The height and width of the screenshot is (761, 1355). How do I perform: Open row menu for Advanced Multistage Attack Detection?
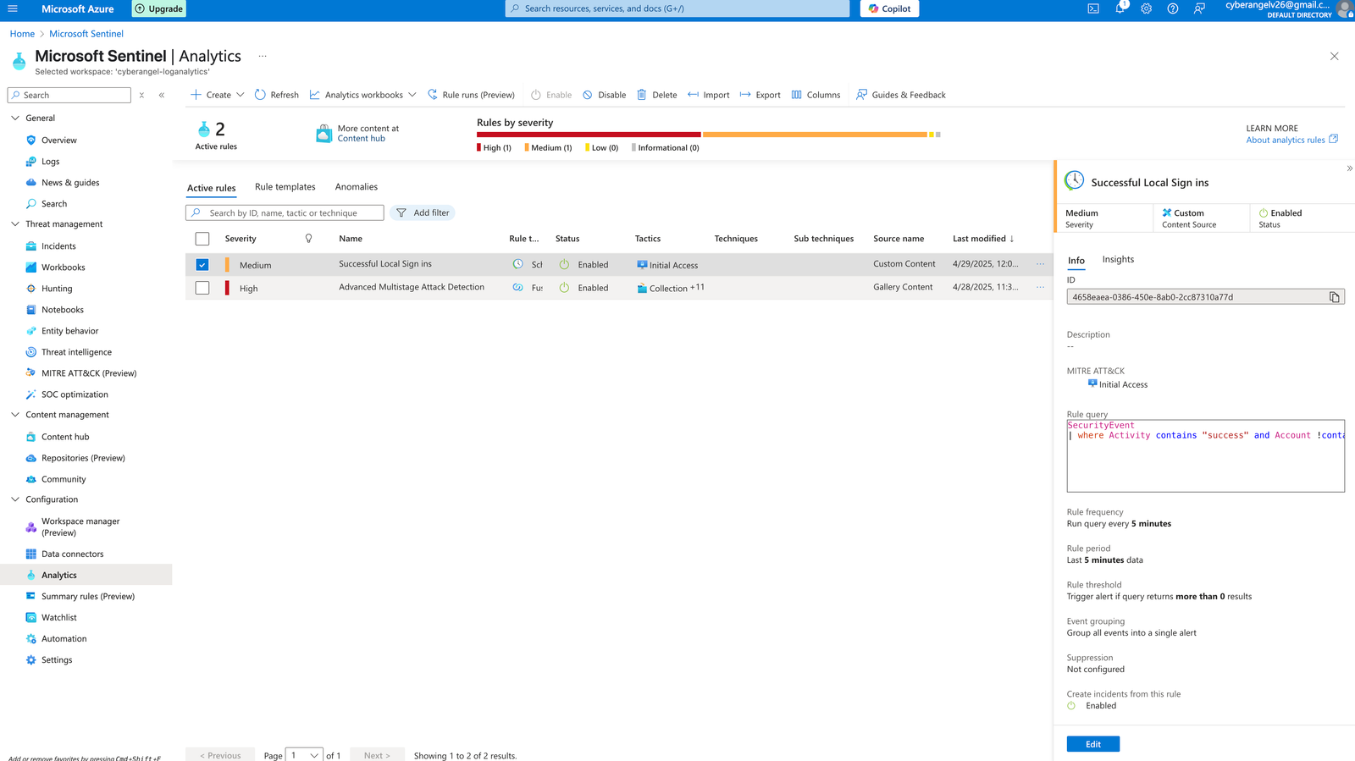(x=1041, y=288)
